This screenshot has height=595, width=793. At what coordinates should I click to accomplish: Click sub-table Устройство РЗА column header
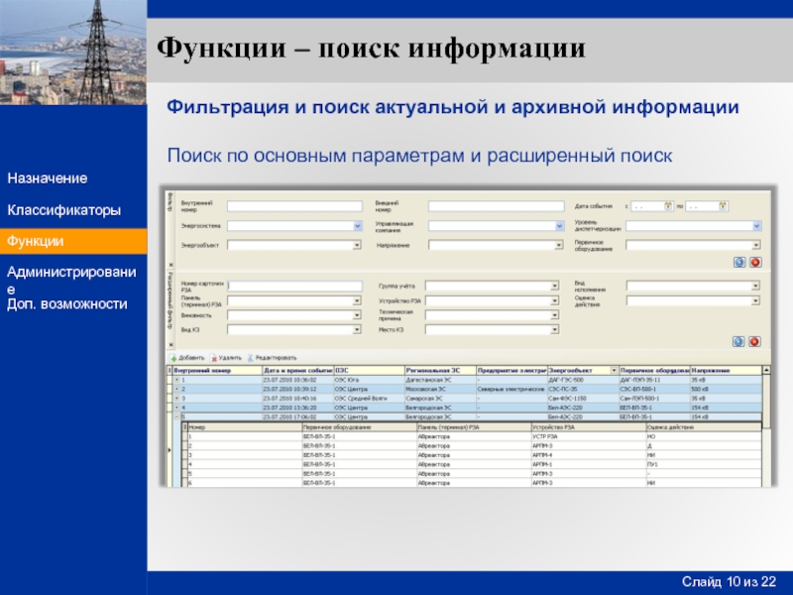589,427
